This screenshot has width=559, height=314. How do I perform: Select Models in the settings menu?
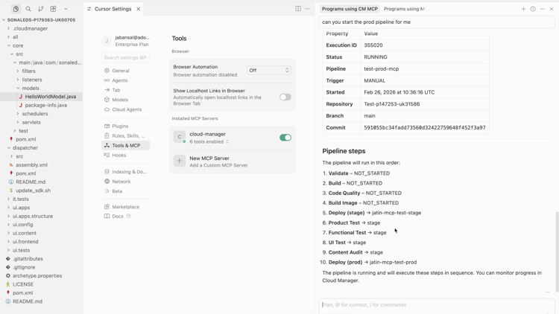click(x=120, y=100)
